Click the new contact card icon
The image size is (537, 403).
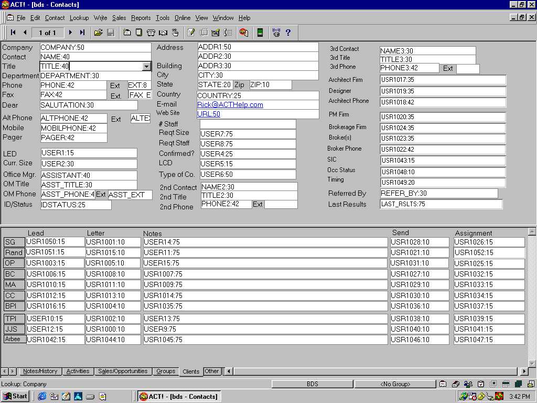pyautogui.click(x=127, y=33)
